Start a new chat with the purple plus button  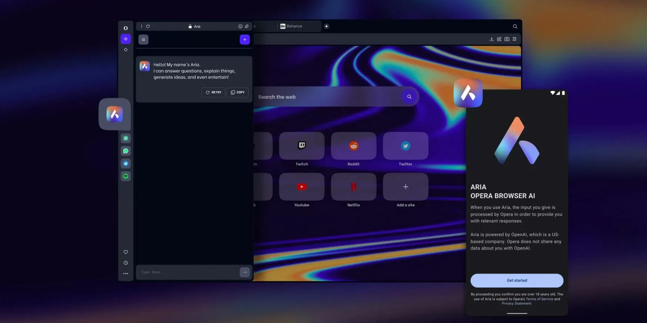[x=245, y=40]
